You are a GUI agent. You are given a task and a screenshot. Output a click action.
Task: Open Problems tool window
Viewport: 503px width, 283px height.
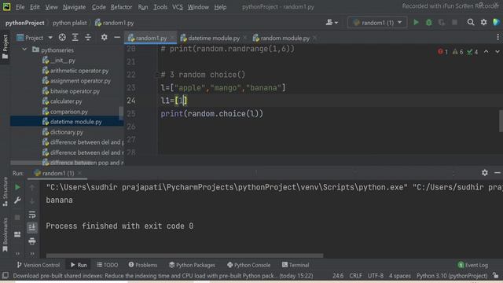pyautogui.click(x=143, y=265)
